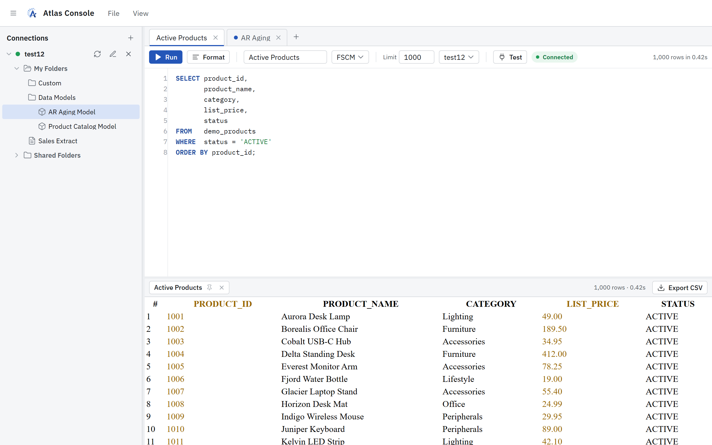Open the hamburger menu

[13, 13]
